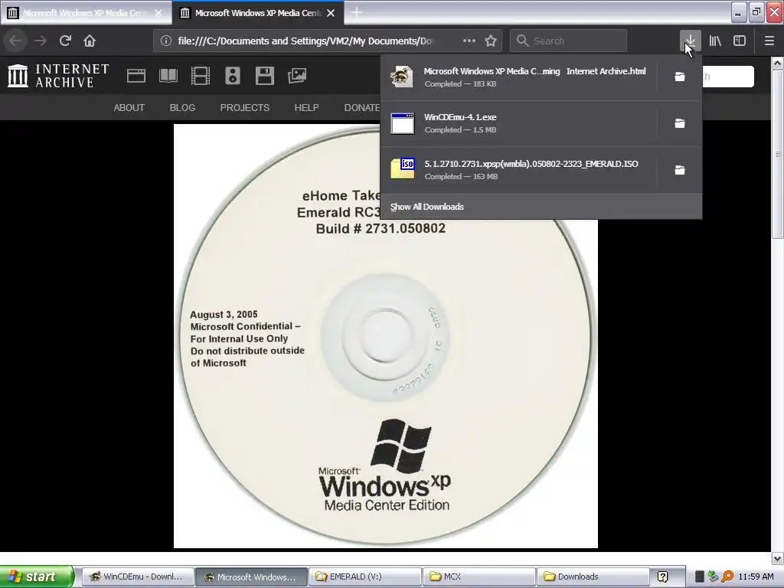The height and width of the screenshot is (588, 784).
Task: Open the Windows Start menu
Action: 37,577
